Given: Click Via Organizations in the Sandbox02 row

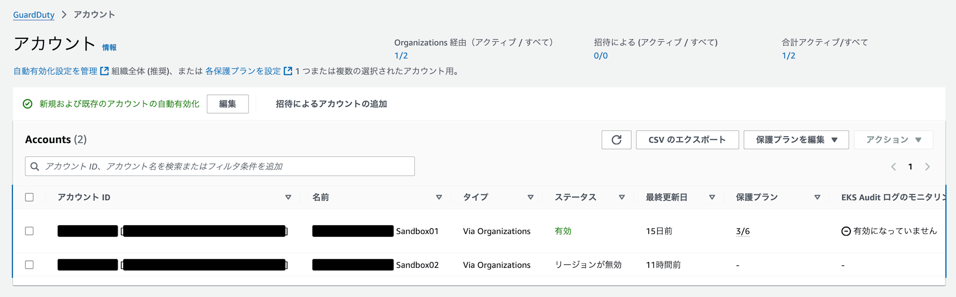Looking at the screenshot, I should 497,265.
